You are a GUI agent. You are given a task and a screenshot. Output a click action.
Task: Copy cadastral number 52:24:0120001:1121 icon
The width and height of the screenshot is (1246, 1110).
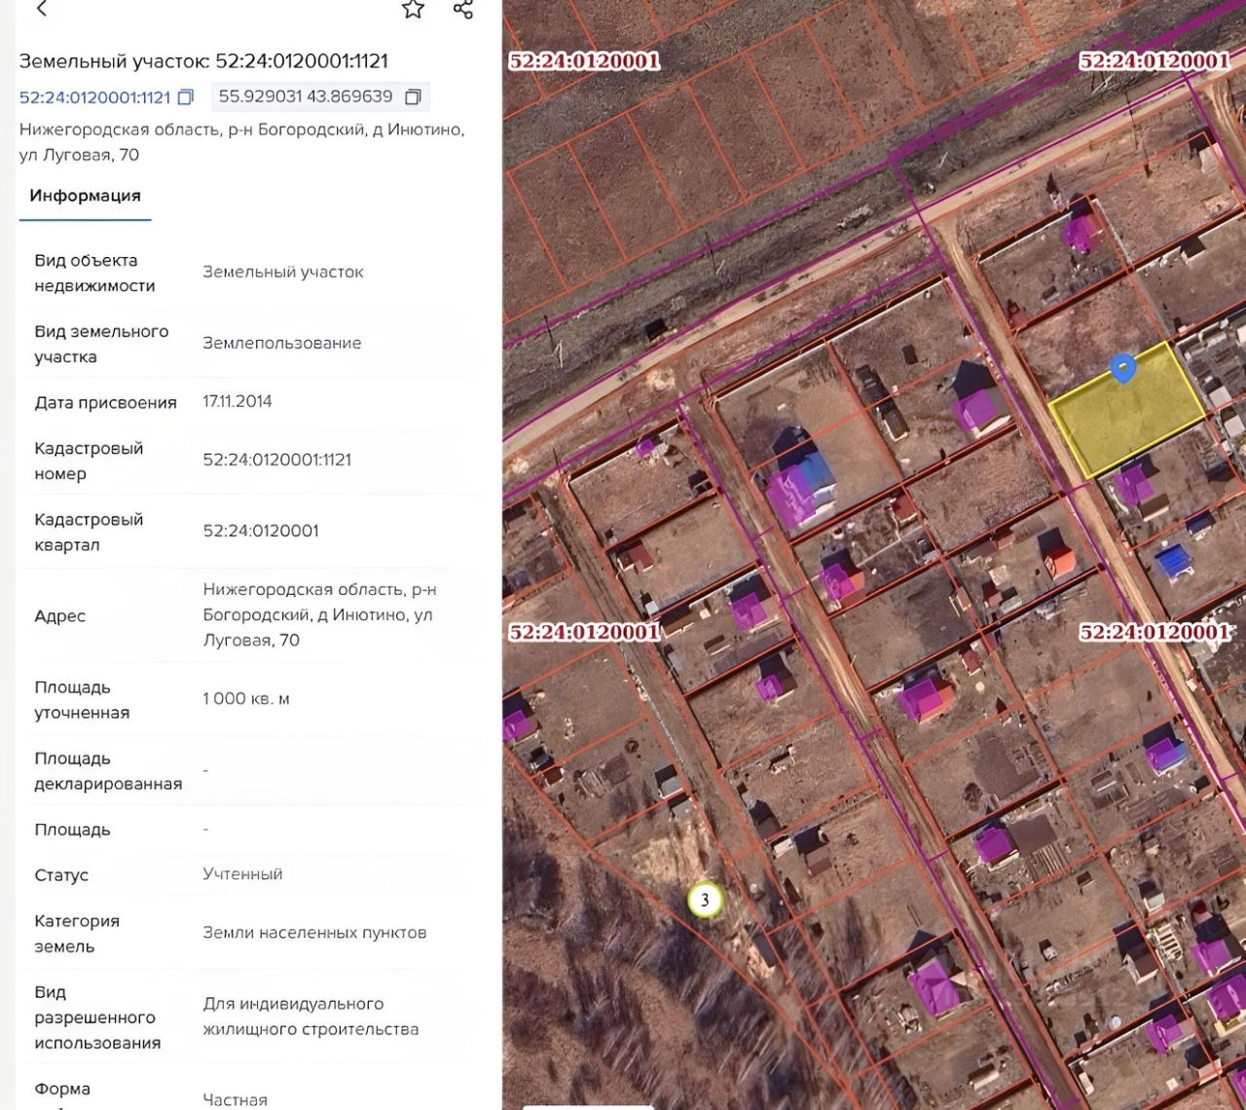pyautogui.click(x=186, y=97)
